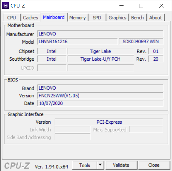The height and width of the screenshot is (171, 172).
Task: Open the Bench tab
Action: click(138, 18)
